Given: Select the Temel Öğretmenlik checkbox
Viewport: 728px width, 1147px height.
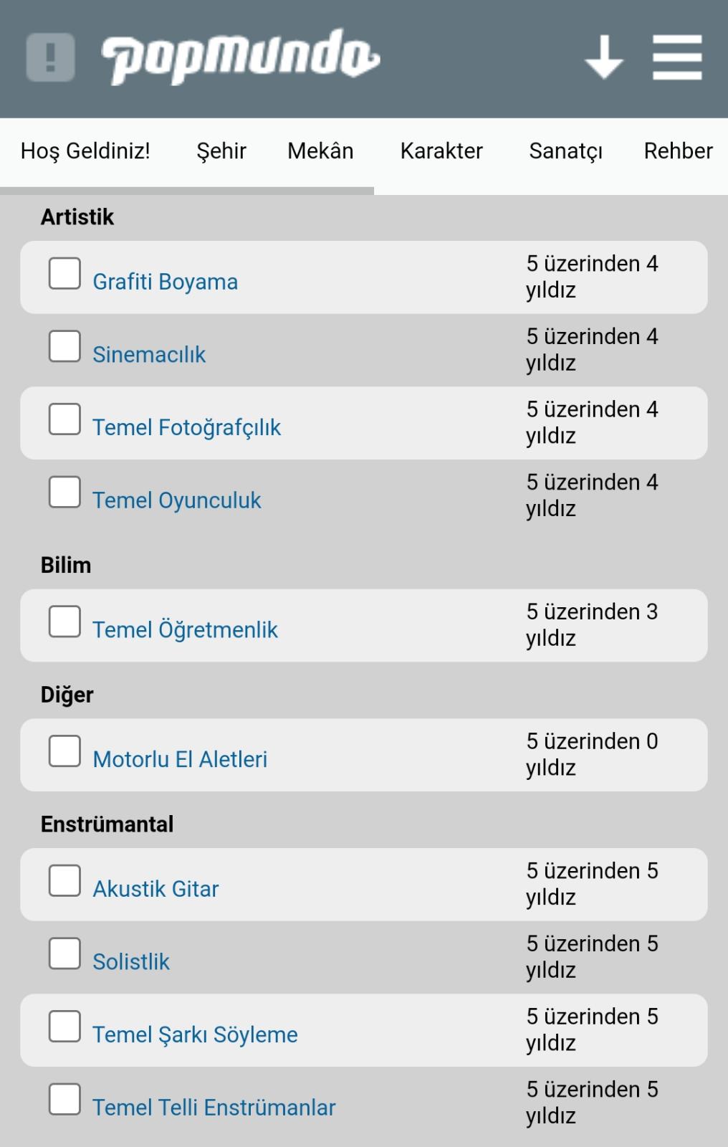Looking at the screenshot, I should click(64, 622).
